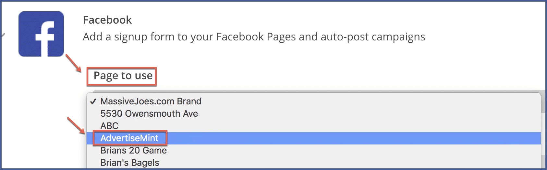Screen dimensions: 547x170
Task: Click the white f inside the Facebook logo
Action: 45,39
